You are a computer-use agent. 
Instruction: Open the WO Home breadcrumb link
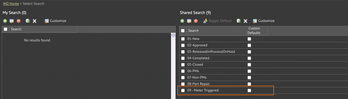pos(11,4)
